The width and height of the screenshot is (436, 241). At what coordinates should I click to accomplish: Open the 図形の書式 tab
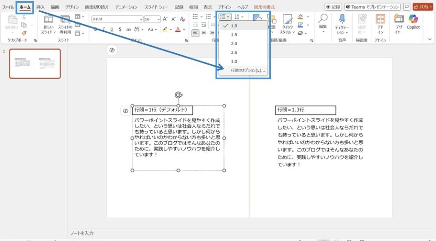pos(264,7)
